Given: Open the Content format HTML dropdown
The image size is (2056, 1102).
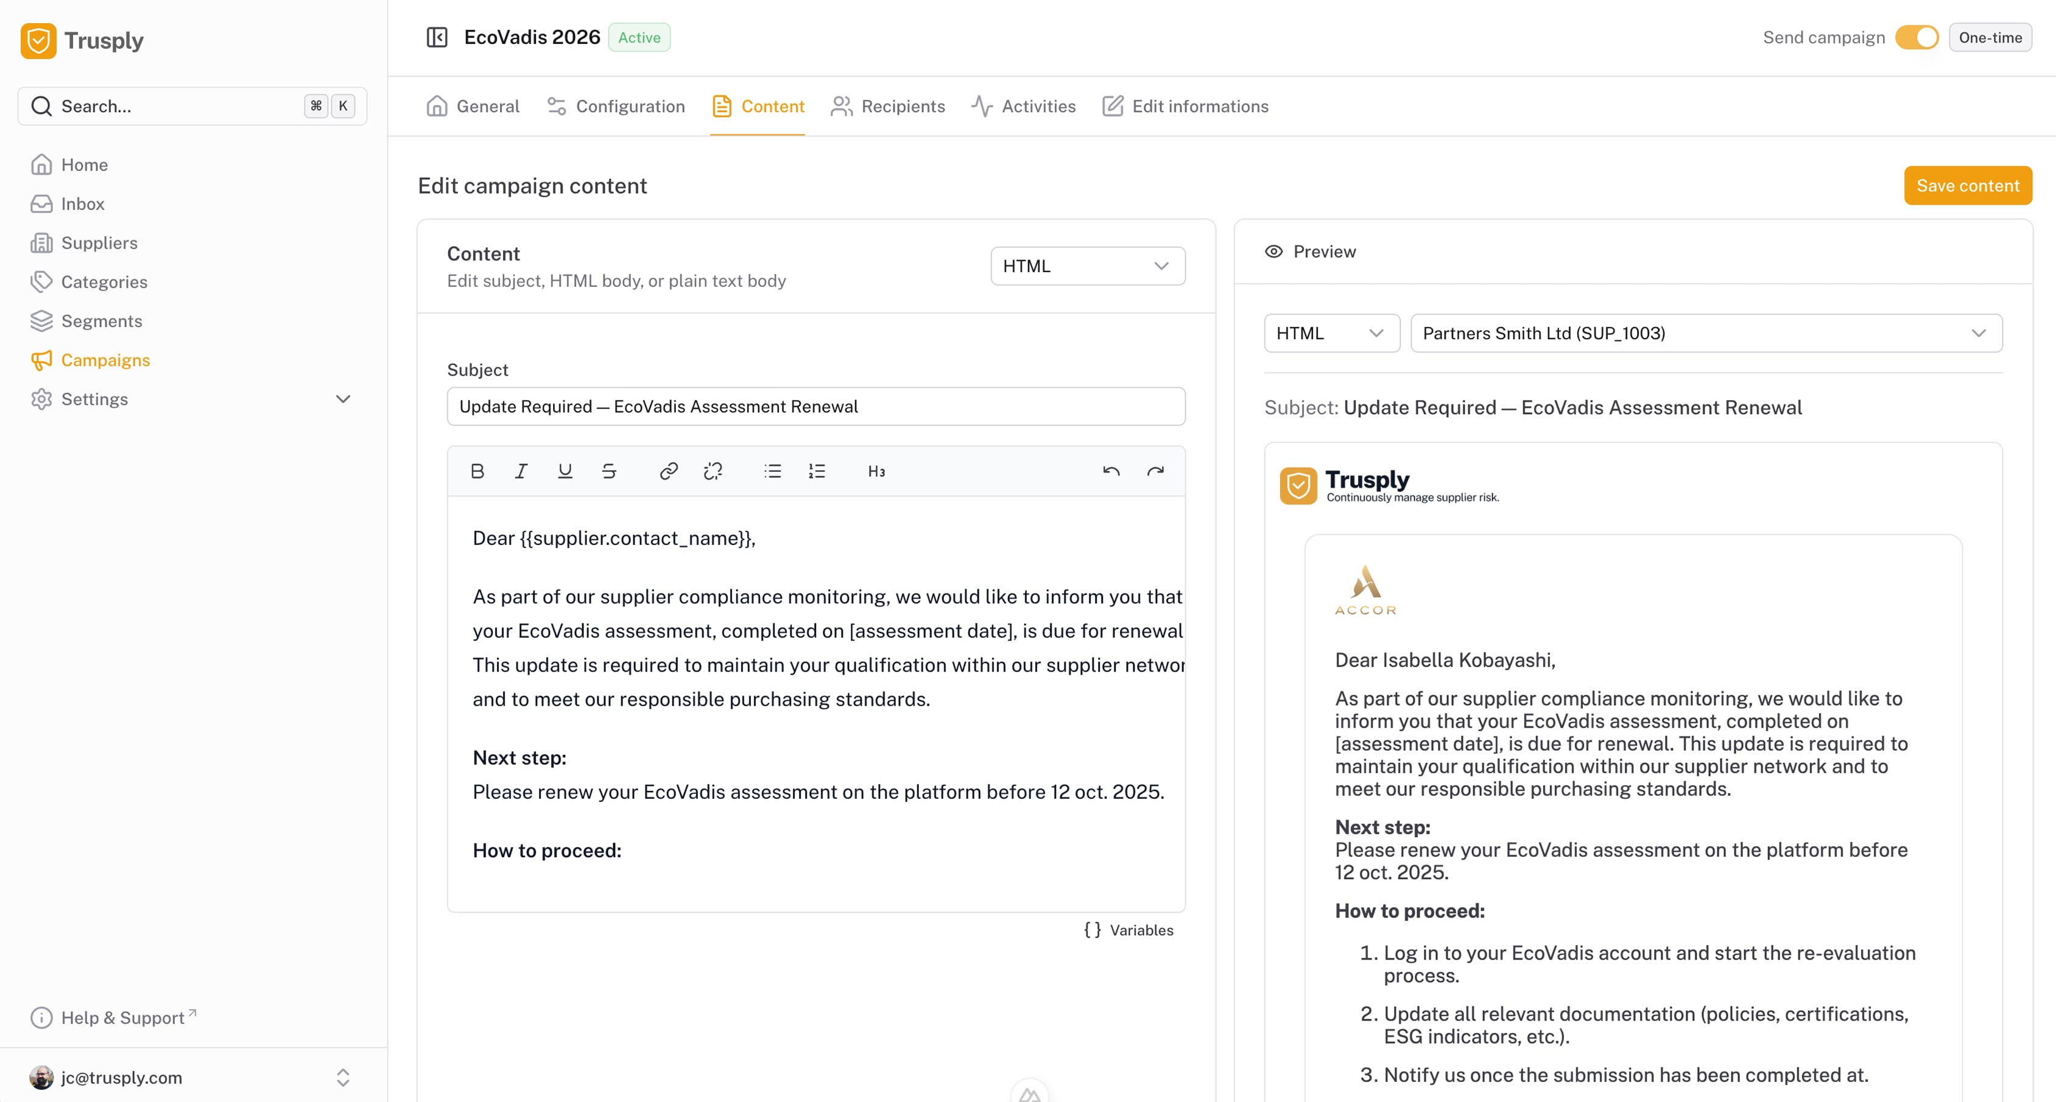Looking at the screenshot, I should pyautogui.click(x=1087, y=265).
